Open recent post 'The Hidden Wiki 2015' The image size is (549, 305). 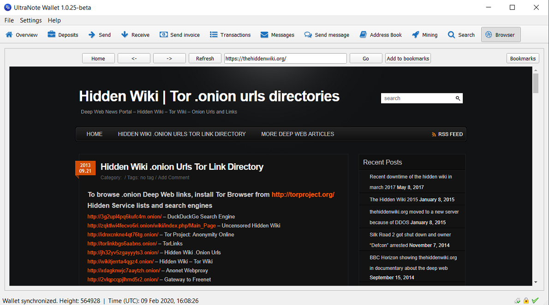coord(394,200)
